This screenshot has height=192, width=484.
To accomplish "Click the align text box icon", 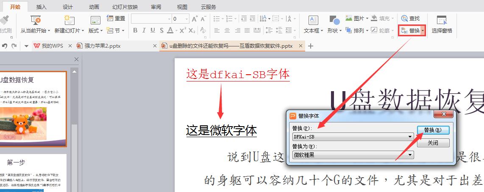I will pos(275,19).
